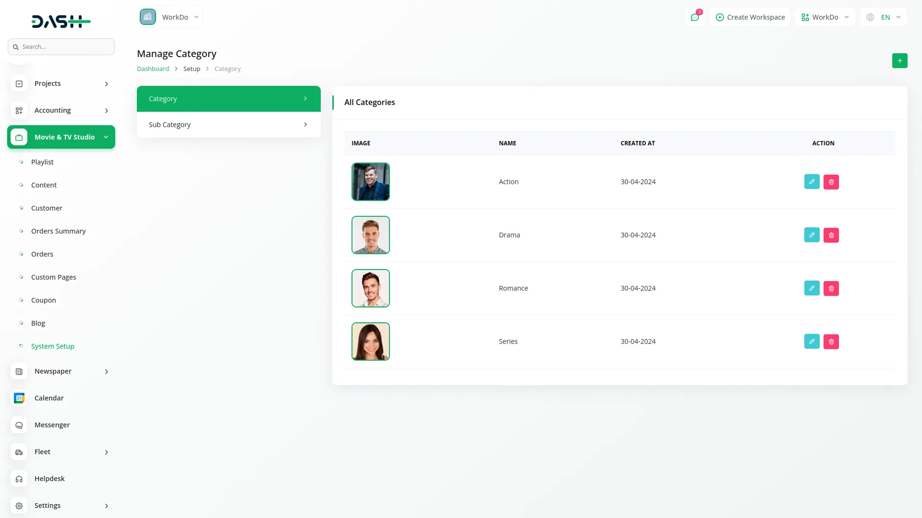Click the edit icon for Action category
922x518 pixels.
click(x=812, y=182)
